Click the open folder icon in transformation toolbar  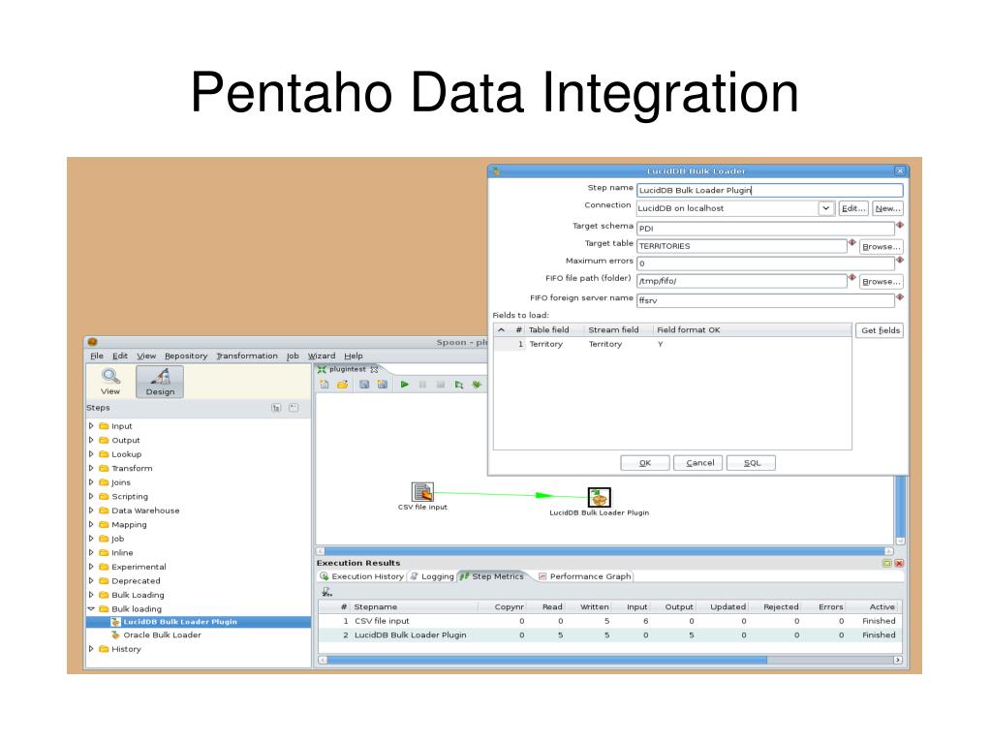tap(343, 385)
